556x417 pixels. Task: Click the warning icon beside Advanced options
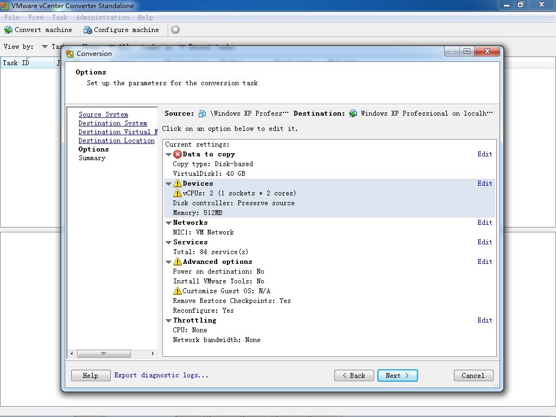(178, 262)
